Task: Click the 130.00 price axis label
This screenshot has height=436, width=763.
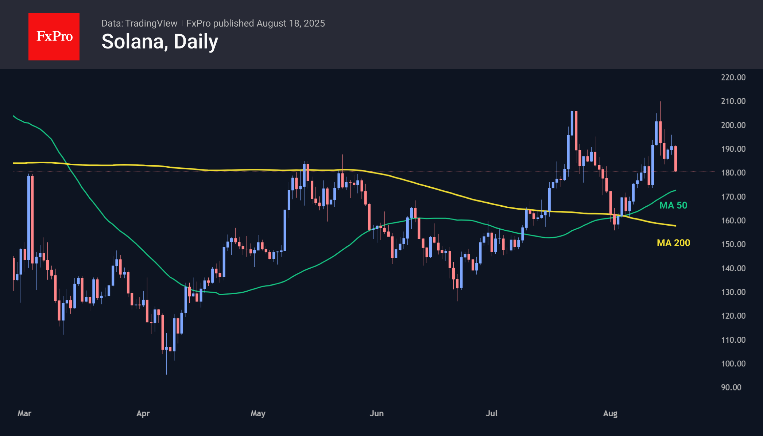Action: [733, 292]
